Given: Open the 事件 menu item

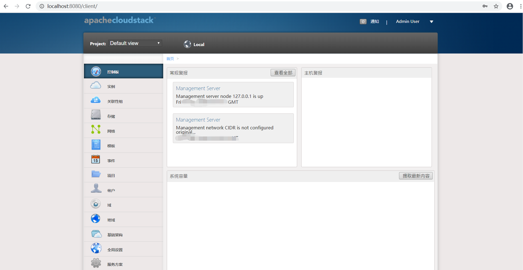Looking at the screenshot, I should pyautogui.click(x=123, y=160).
